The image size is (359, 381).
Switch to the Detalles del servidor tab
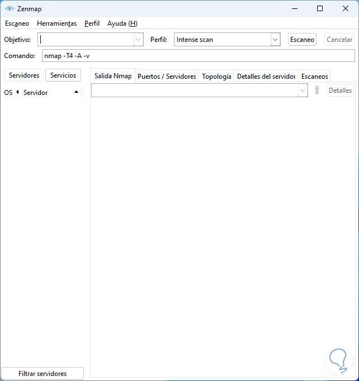pyautogui.click(x=266, y=77)
